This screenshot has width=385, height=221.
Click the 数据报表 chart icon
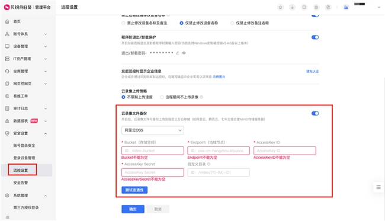click(7, 121)
